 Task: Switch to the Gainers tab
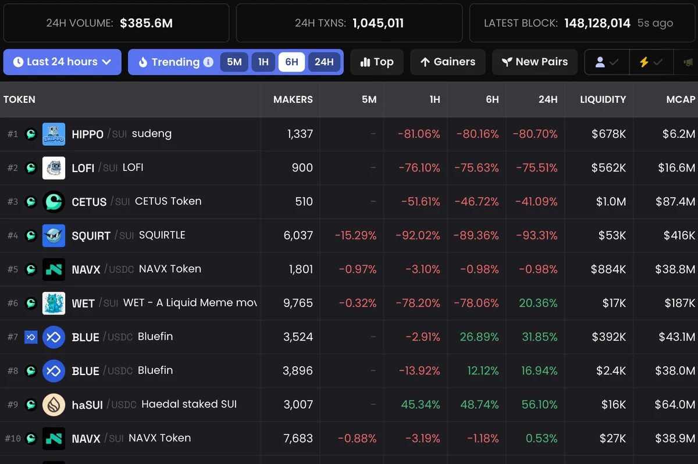448,62
